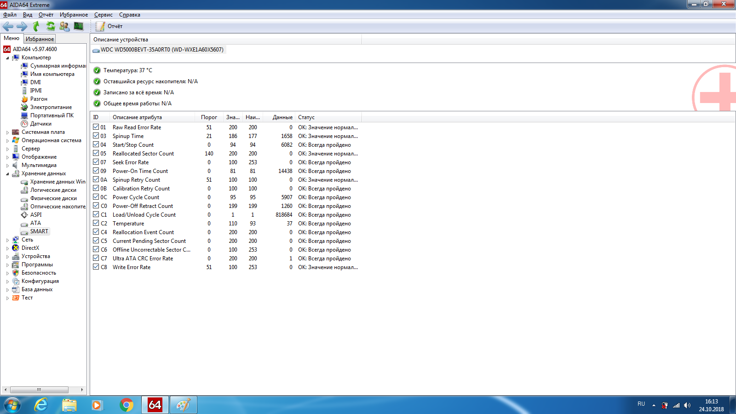
Task: Click the Описание устройства column header
Action: pyautogui.click(x=226, y=40)
